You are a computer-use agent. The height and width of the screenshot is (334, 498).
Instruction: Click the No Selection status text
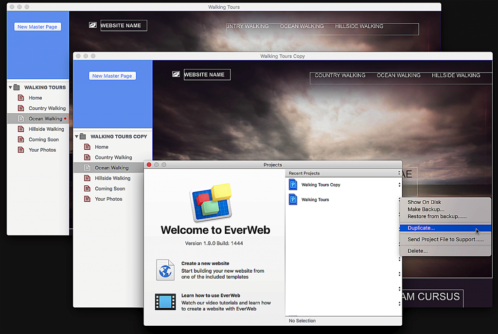[x=302, y=321]
